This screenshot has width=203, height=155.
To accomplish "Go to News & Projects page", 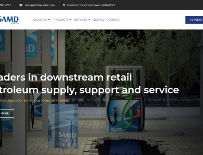I will [106, 20].
